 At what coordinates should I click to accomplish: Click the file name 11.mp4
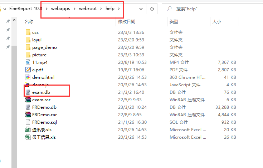pos(40,62)
